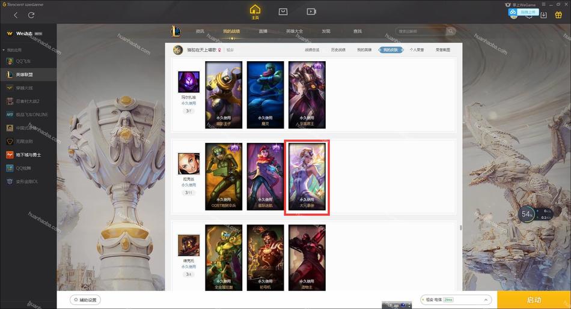Select 地下城与勇士 in the sidebar
The image size is (571, 309).
point(28,155)
